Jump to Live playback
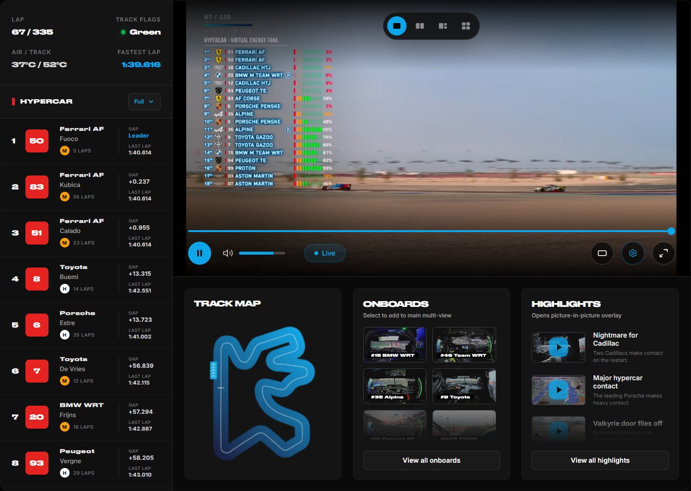This screenshot has height=491, width=691. [x=324, y=253]
